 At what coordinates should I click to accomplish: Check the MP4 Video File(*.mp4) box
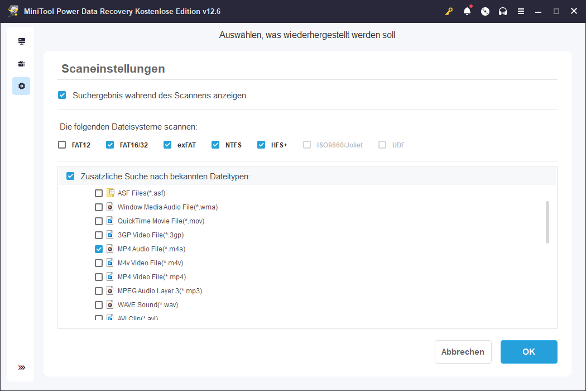[x=99, y=277]
